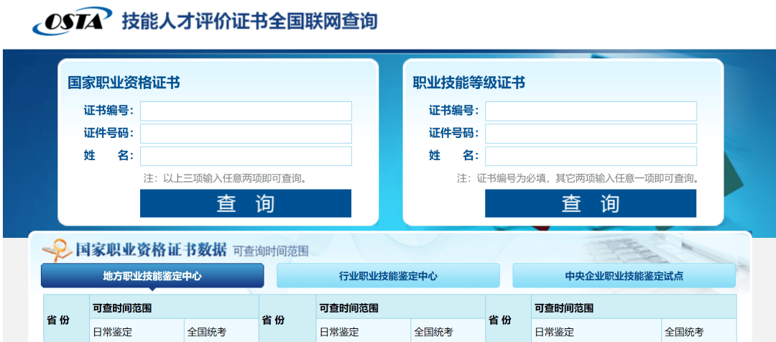Click the 可查询时间范围 subtitle
This screenshot has height=342, width=776.
pyautogui.click(x=271, y=251)
